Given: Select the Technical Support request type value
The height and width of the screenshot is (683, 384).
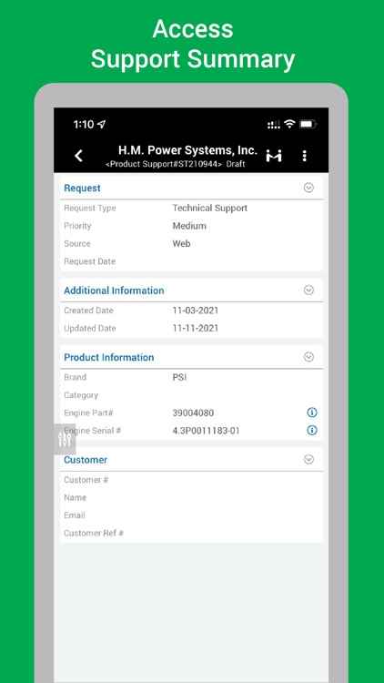Looking at the screenshot, I should point(210,209).
